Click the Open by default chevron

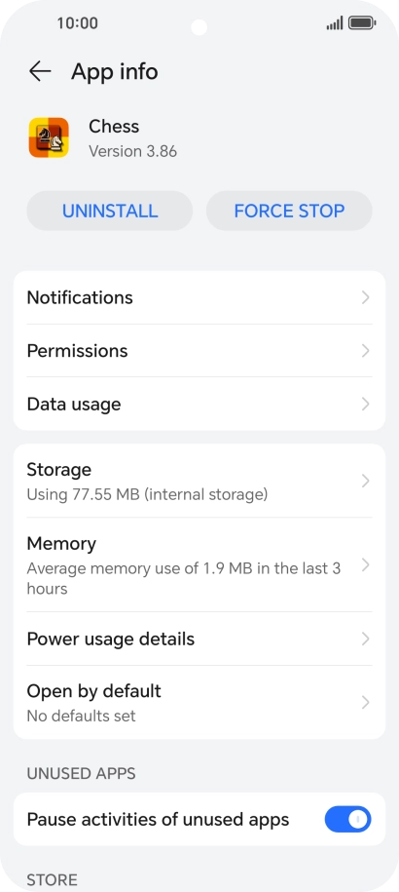[x=366, y=703]
